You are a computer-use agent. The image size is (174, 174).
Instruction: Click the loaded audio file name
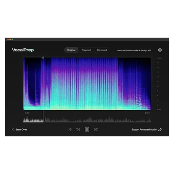point(134,50)
